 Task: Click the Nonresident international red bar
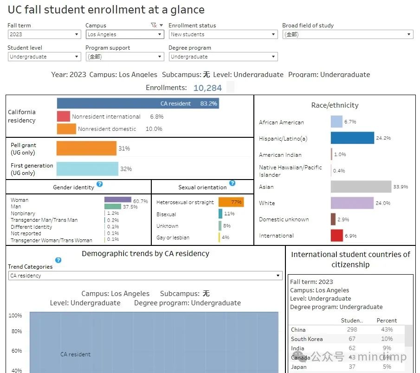pyautogui.click(x=64, y=116)
